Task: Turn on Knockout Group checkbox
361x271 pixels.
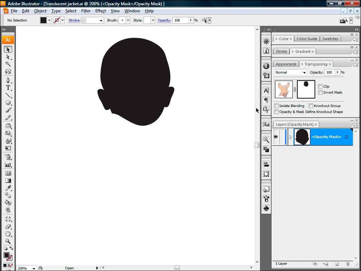Action: tap(311, 106)
